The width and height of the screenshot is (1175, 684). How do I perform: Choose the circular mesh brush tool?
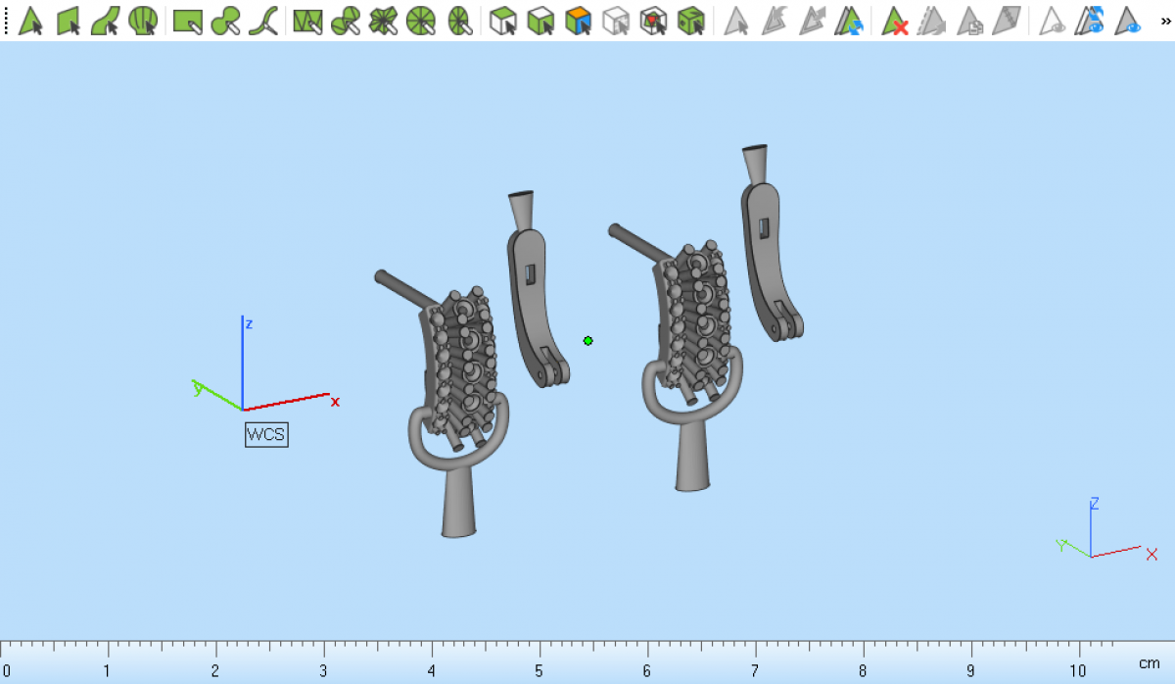421,21
